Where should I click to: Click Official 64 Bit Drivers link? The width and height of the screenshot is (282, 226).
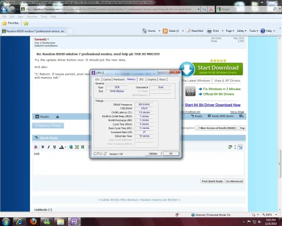[x=219, y=94]
